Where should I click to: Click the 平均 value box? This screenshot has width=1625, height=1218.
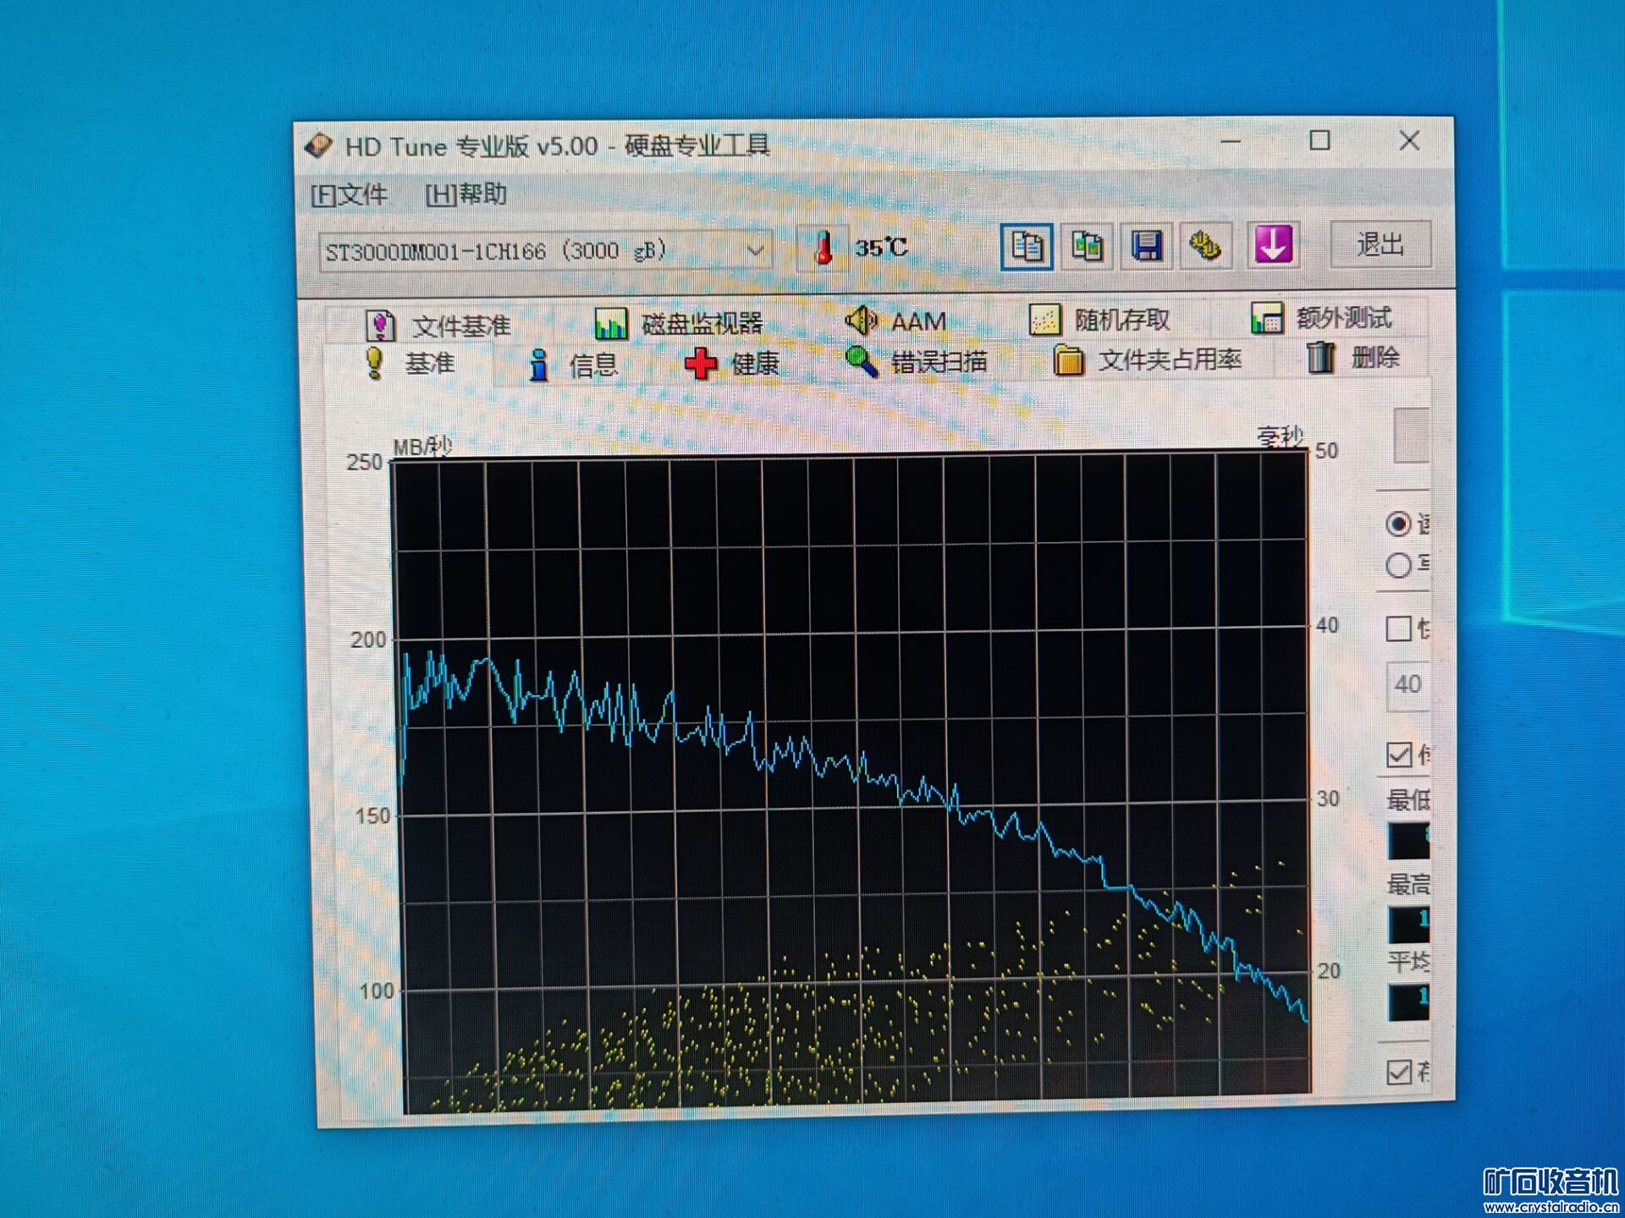1408,1002
